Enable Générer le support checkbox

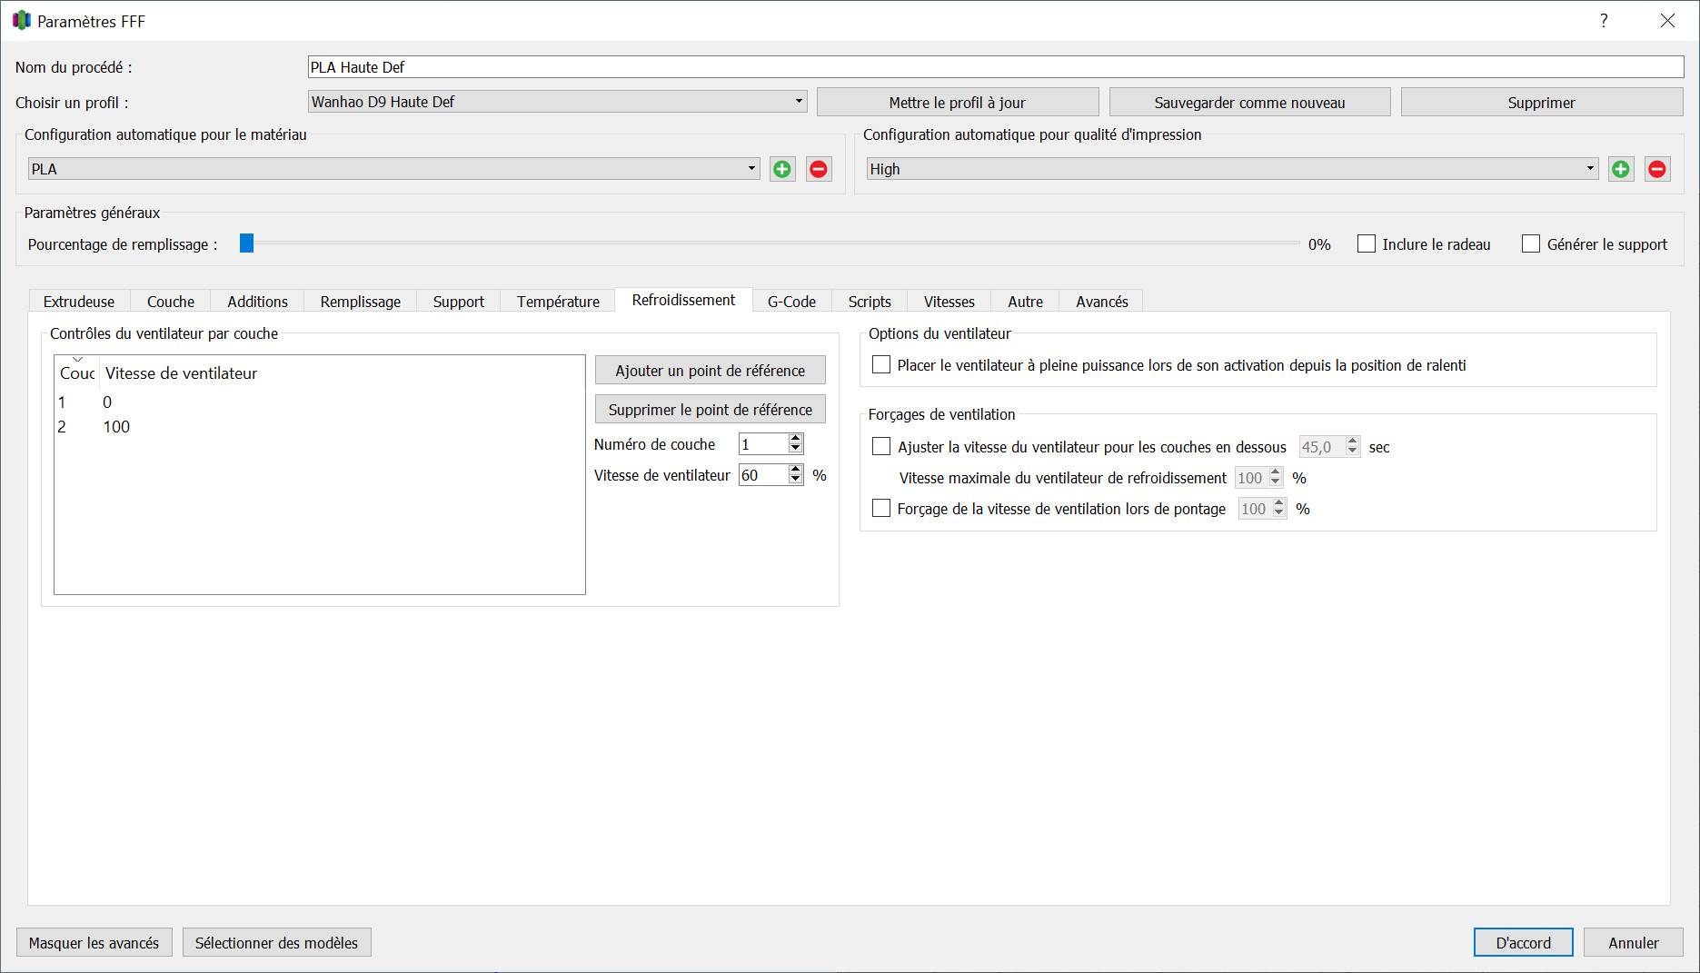click(x=1531, y=243)
